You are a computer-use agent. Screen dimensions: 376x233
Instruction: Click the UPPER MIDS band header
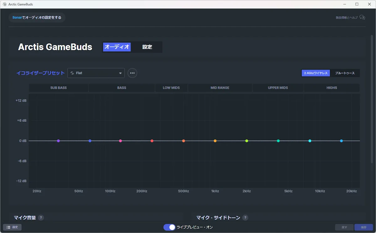click(278, 88)
